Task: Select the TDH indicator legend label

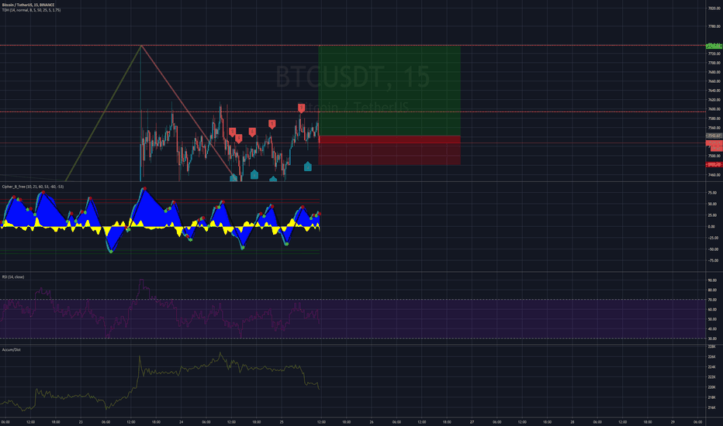Action: click(31, 10)
